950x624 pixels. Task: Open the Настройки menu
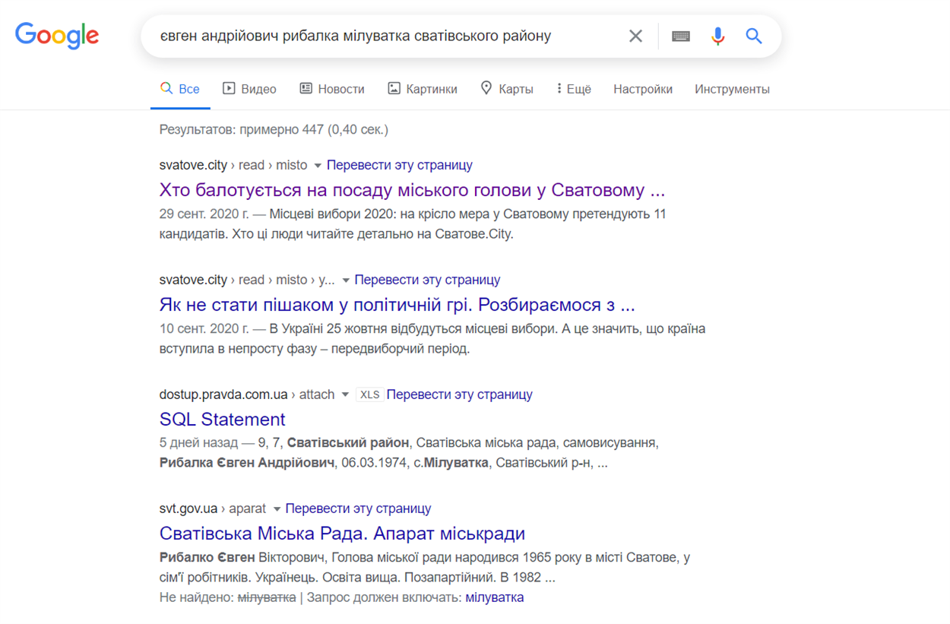[642, 89]
